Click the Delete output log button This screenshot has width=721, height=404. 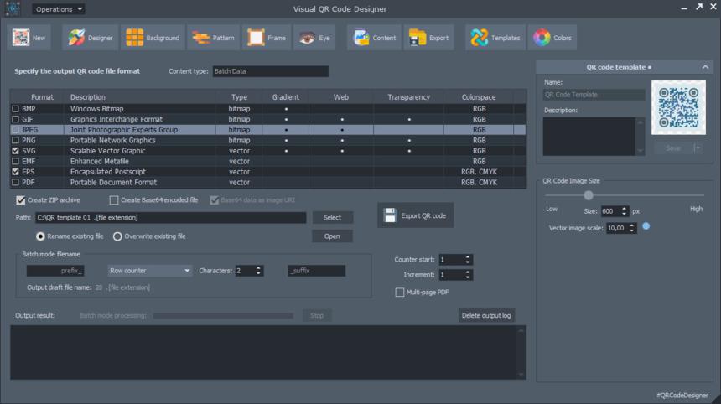[486, 315]
